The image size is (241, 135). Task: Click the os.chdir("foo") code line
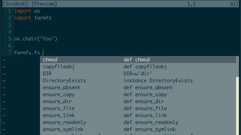click(x=36, y=39)
